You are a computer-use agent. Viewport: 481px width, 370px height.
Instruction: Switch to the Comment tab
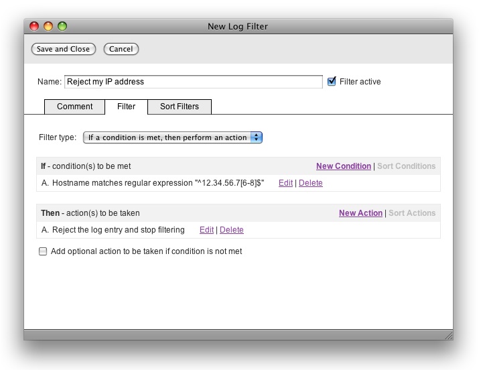74,107
